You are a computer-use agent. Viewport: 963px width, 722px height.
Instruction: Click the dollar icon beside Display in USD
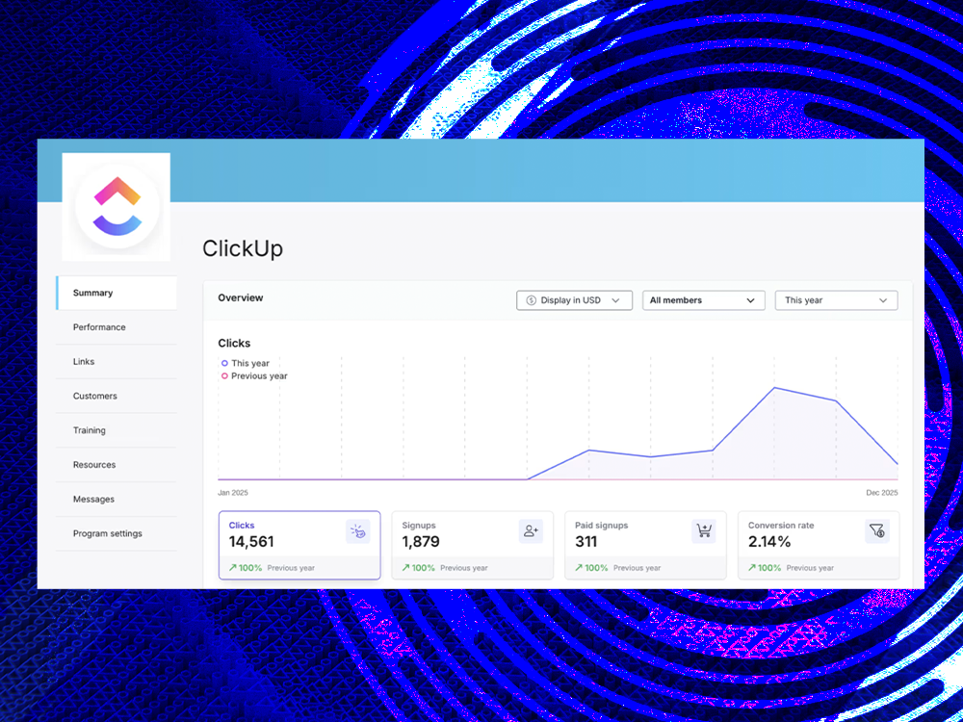(x=531, y=300)
